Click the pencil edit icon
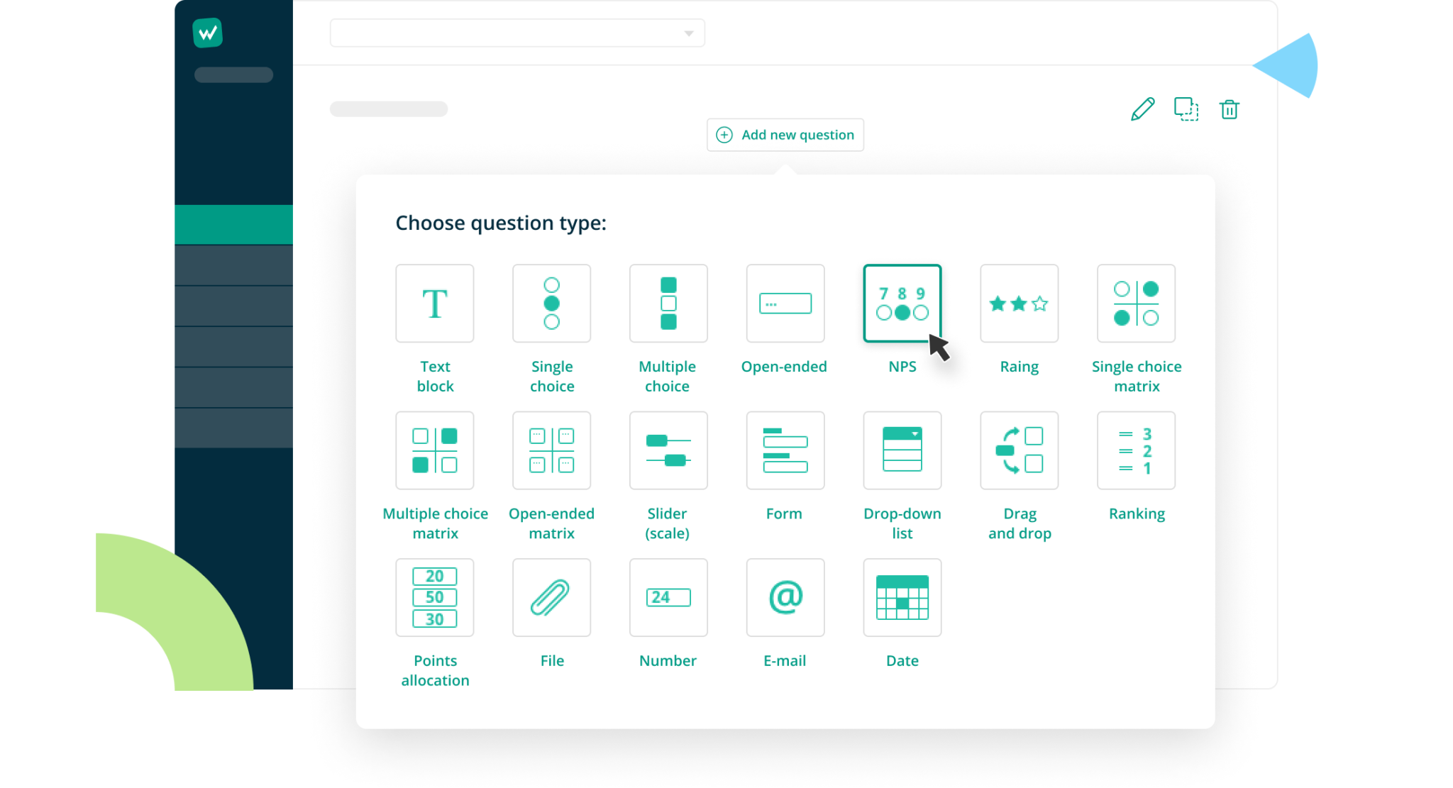Image resolution: width=1453 pixels, height=788 pixels. tap(1142, 109)
